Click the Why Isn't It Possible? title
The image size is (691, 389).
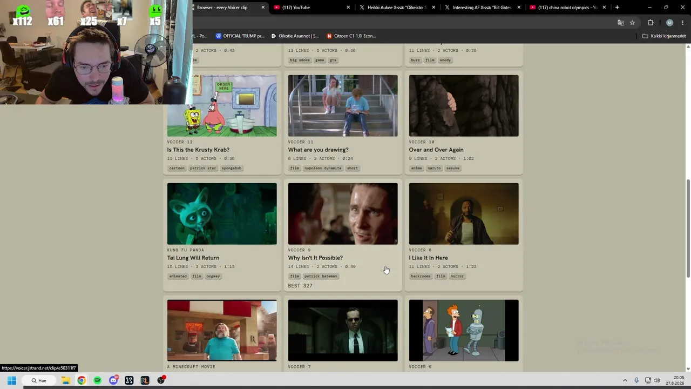click(x=315, y=258)
